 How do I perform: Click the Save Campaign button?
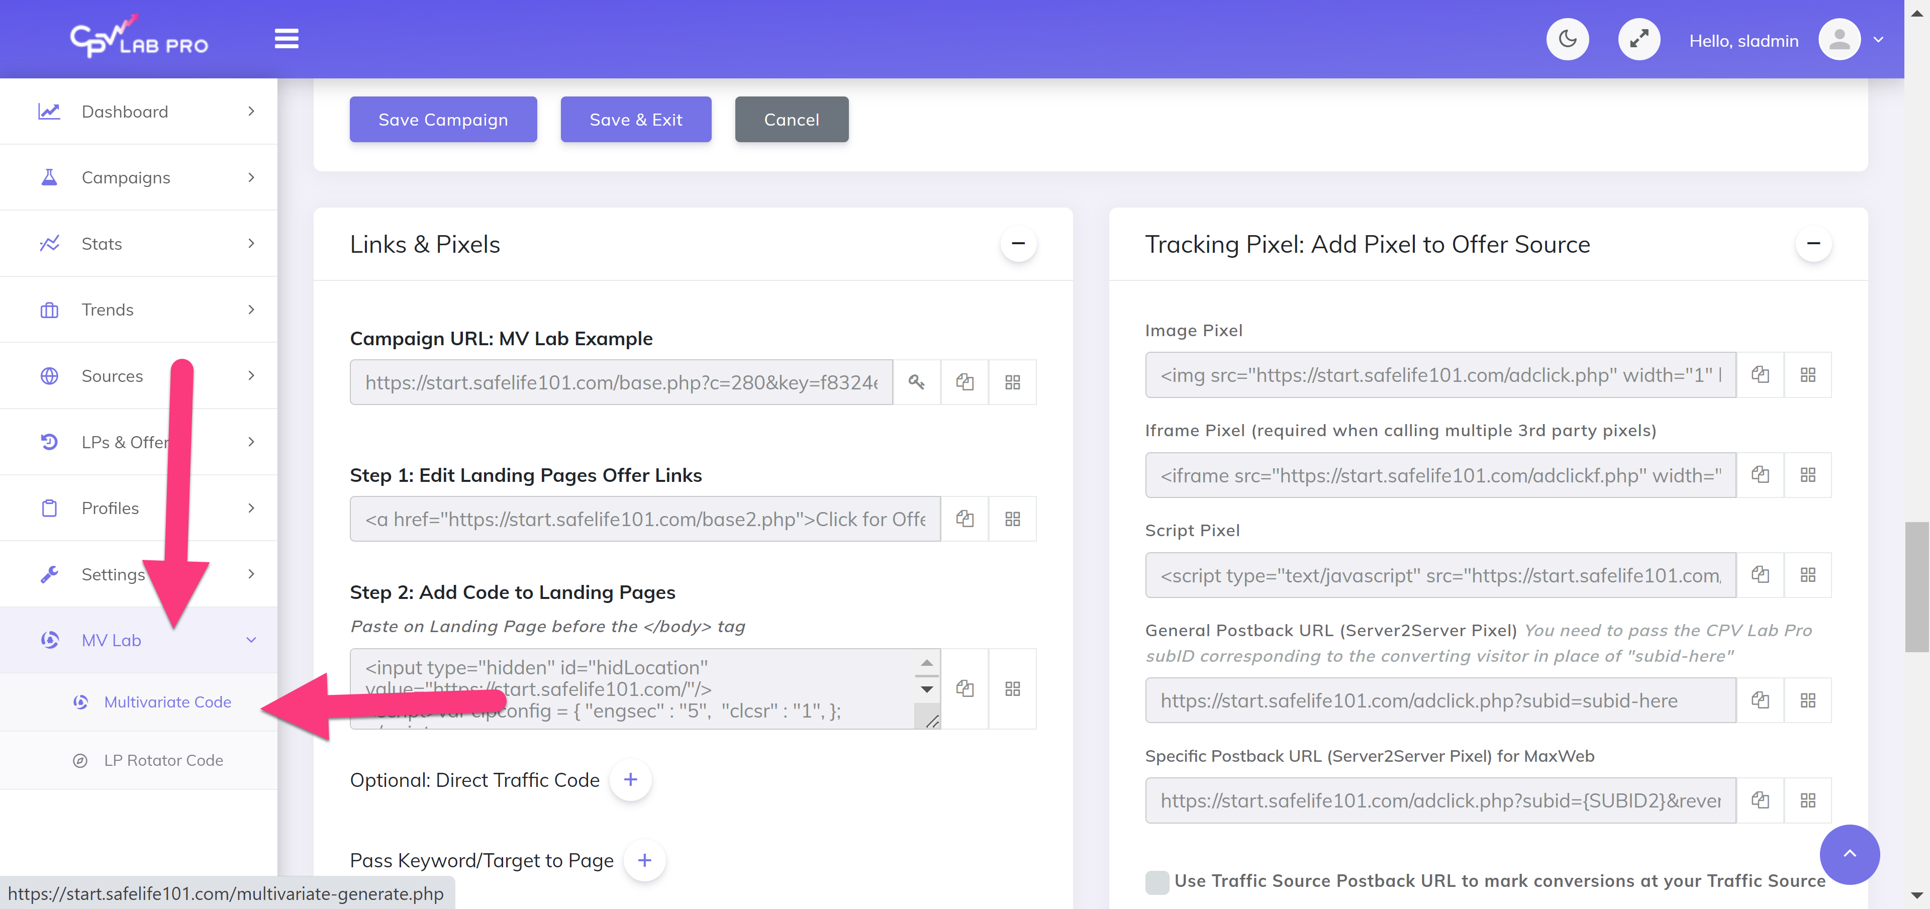pyautogui.click(x=443, y=120)
